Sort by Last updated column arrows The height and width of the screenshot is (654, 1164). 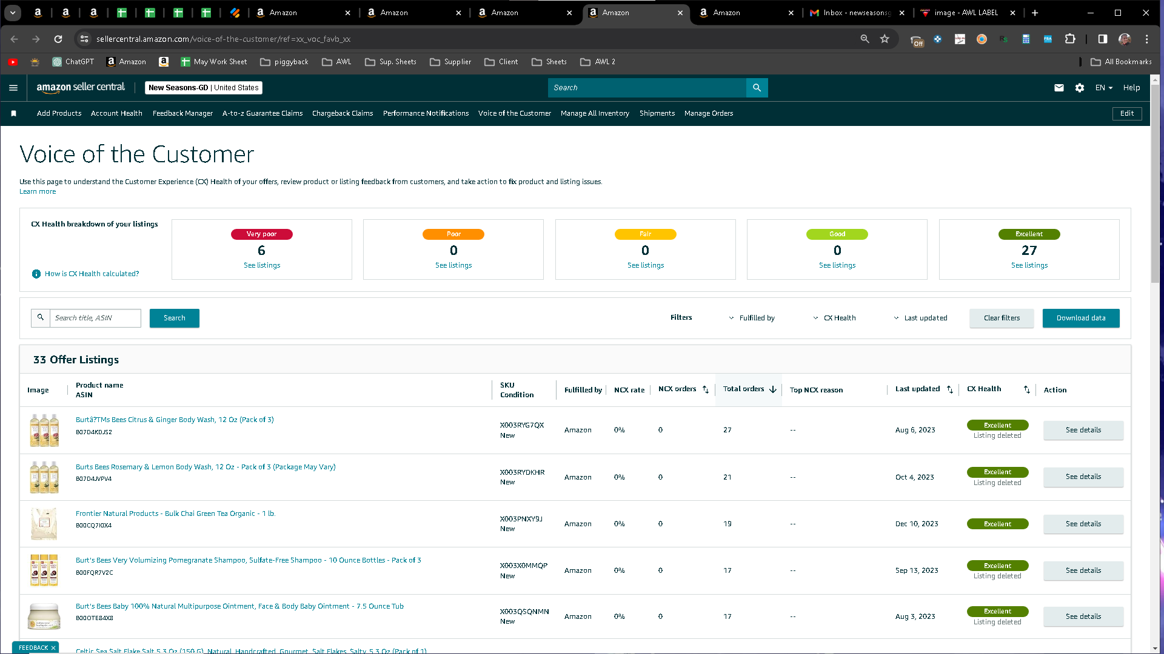(x=950, y=389)
